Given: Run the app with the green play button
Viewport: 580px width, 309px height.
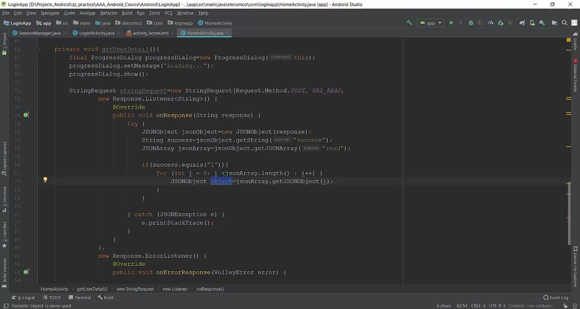Looking at the screenshot, I should (x=451, y=23).
